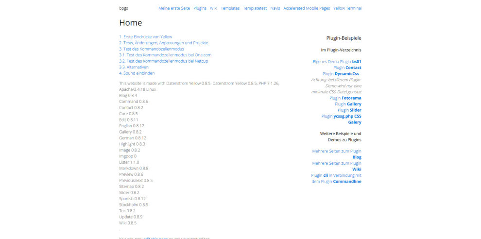Image resolution: width=481 pixels, height=239 pixels.
Task: Open the Meine erste Seite menu item
Action: [174, 8]
